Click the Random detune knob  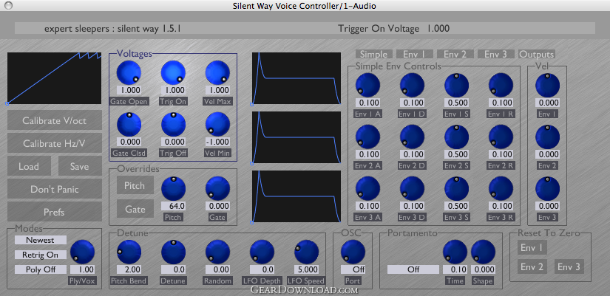coord(217,252)
